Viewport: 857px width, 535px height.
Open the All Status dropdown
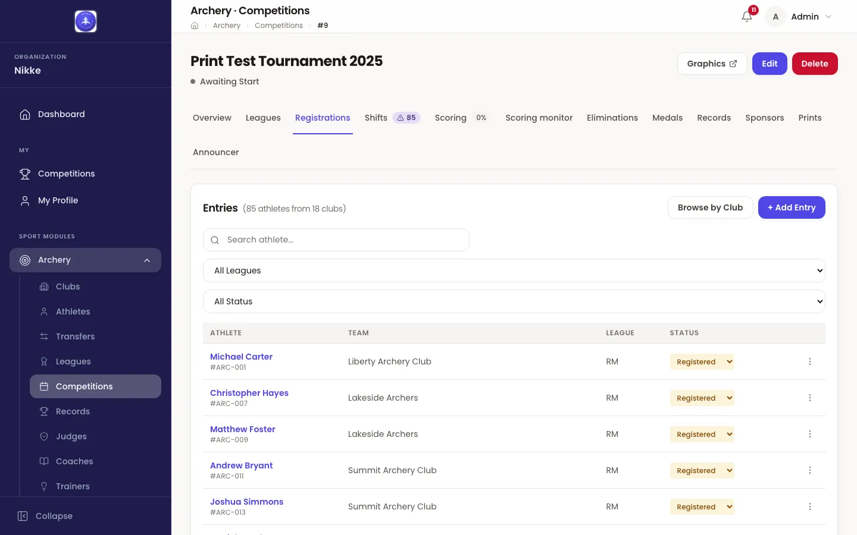[514, 301]
